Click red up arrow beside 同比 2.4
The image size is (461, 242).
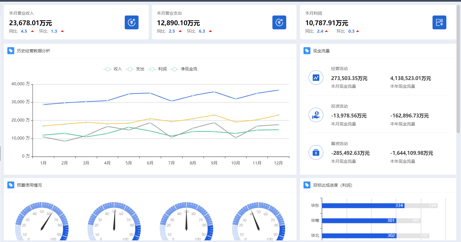coord(326,31)
